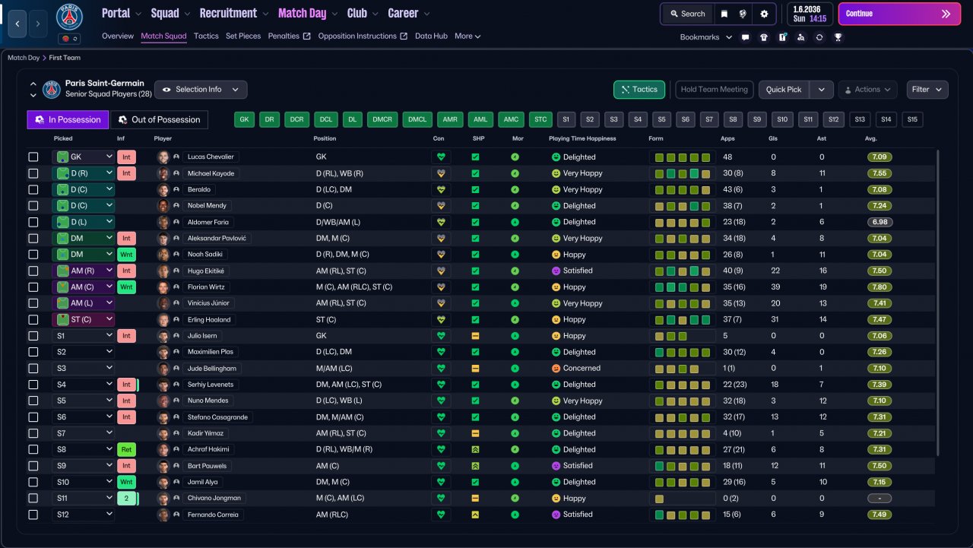
Task: Open the GK picked position dropdown for Chevalier
Action: (x=84, y=157)
